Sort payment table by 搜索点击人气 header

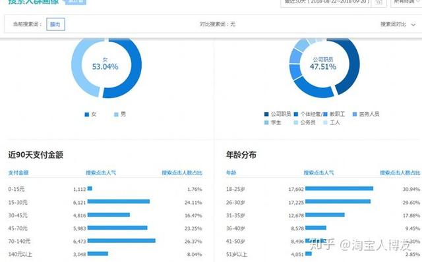101,172
